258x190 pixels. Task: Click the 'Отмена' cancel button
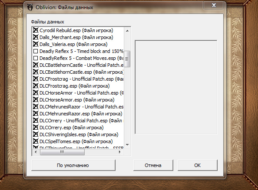(x=153, y=165)
